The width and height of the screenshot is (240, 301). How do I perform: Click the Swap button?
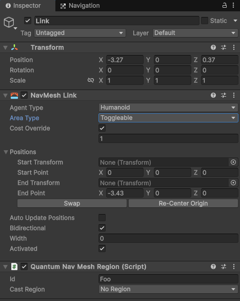(x=72, y=203)
